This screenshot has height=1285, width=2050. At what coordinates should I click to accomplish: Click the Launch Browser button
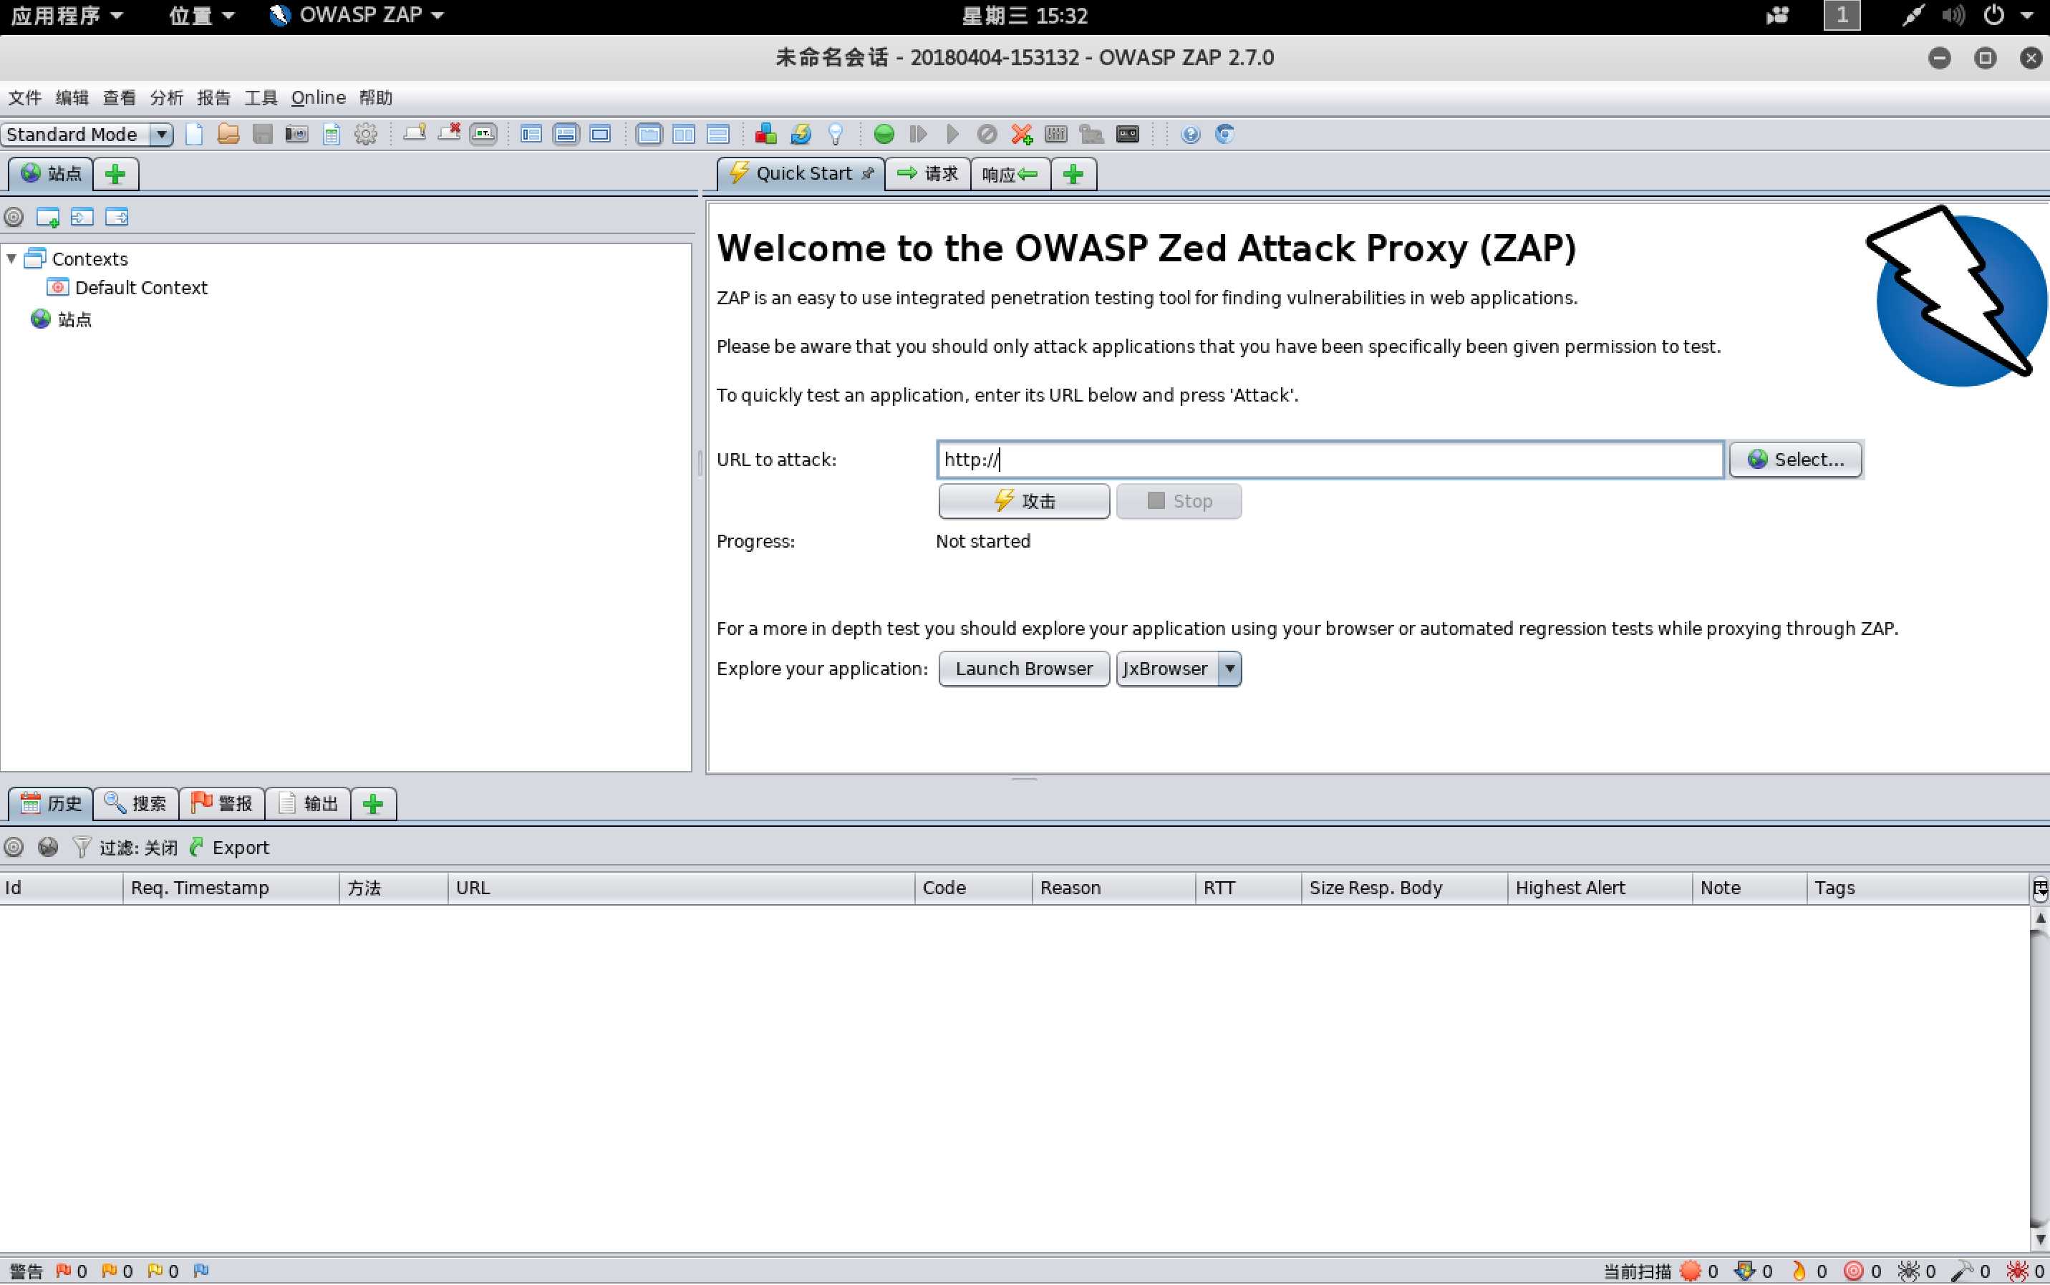click(1022, 666)
